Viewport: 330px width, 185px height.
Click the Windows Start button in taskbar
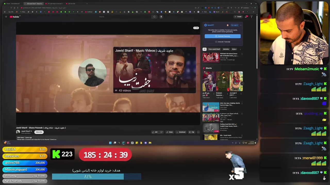click(x=110, y=143)
